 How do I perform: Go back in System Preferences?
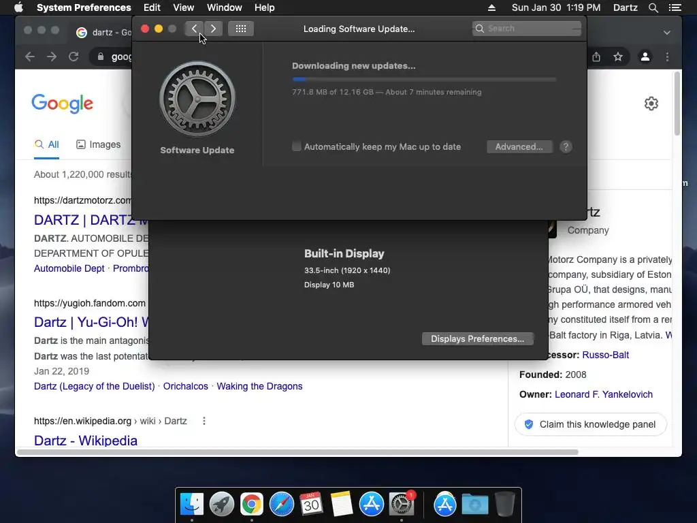[x=194, y=29]
